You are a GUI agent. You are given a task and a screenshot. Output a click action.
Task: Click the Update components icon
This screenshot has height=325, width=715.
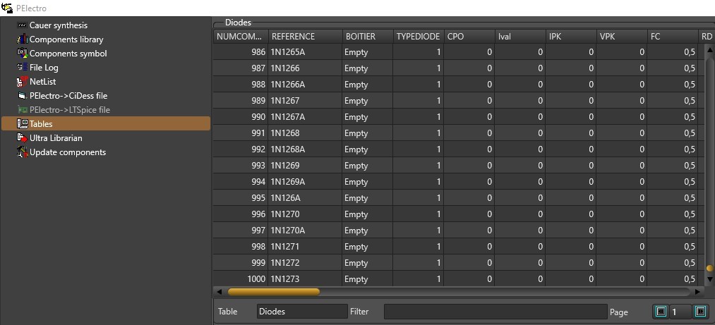23,152
